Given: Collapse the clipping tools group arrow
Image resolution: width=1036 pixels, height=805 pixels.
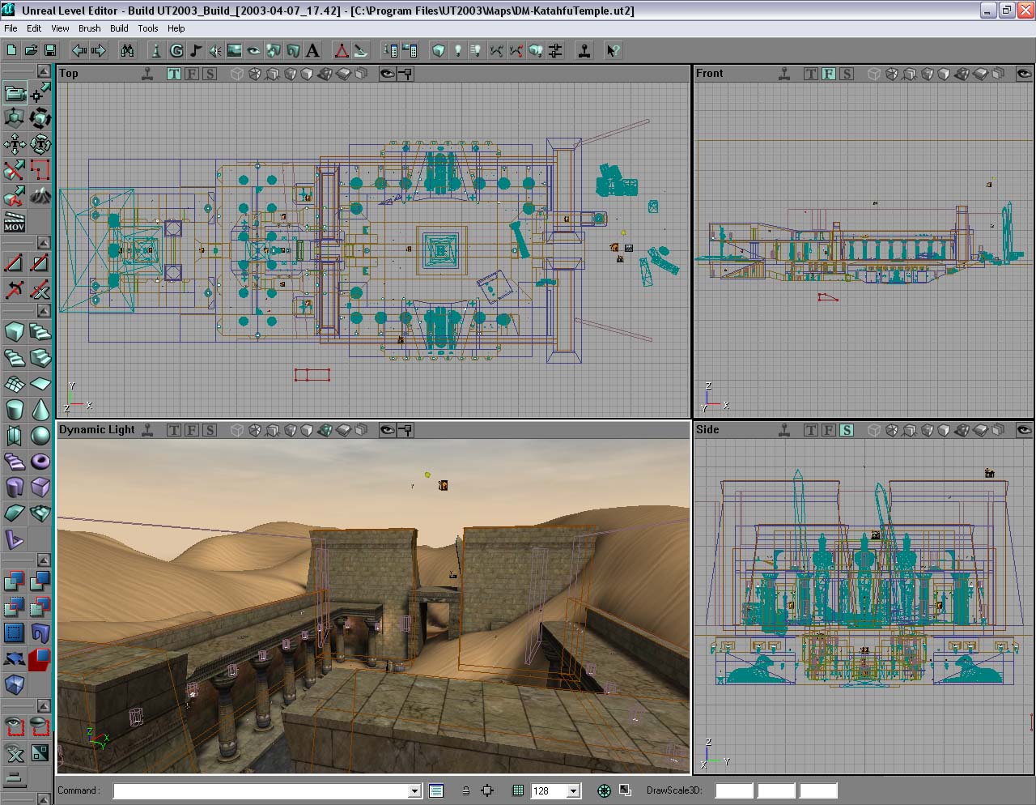Looking at the screenshot, I should [x=44, y=243].
